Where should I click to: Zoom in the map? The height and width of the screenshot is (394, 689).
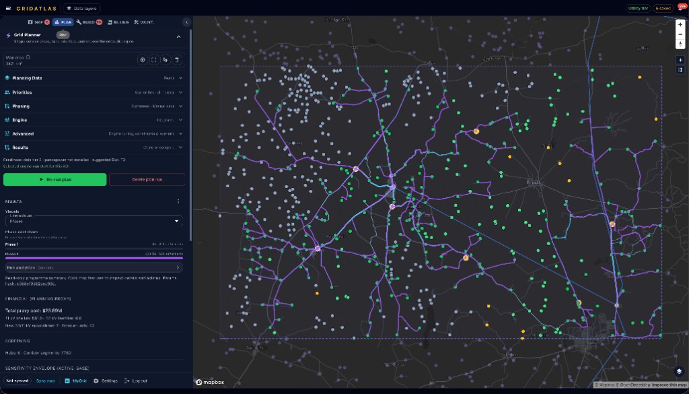point(680,25)
